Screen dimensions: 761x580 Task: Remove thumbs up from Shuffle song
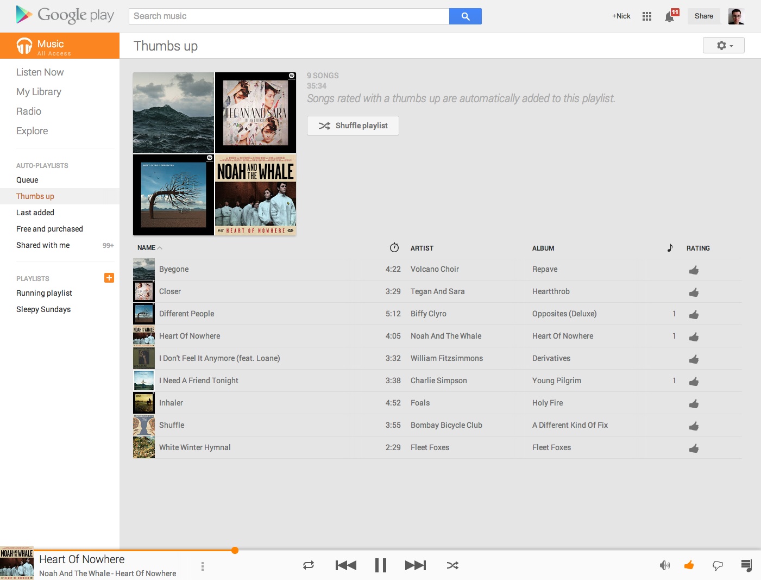[x=694, y=426]
